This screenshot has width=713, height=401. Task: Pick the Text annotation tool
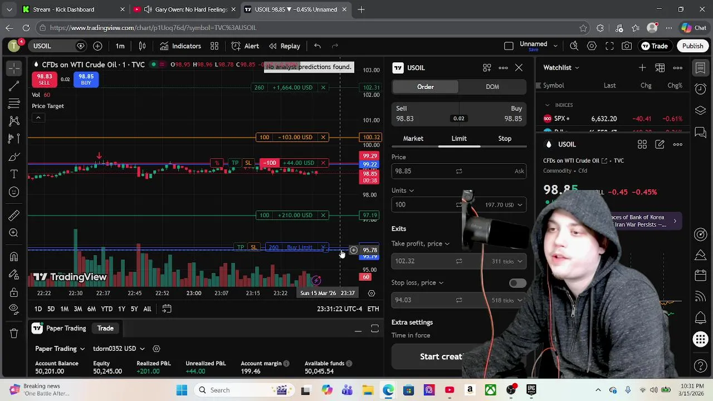coord(14,174)
